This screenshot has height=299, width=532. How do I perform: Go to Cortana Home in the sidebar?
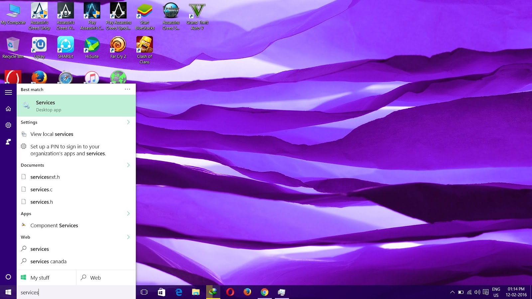[8, 109]
